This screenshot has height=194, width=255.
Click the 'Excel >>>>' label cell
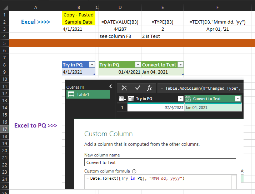[x=36, y=22]
